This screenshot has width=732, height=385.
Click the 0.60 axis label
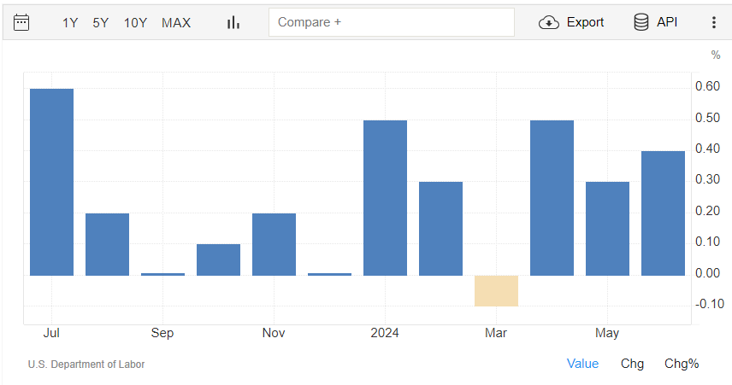(708, 86)
